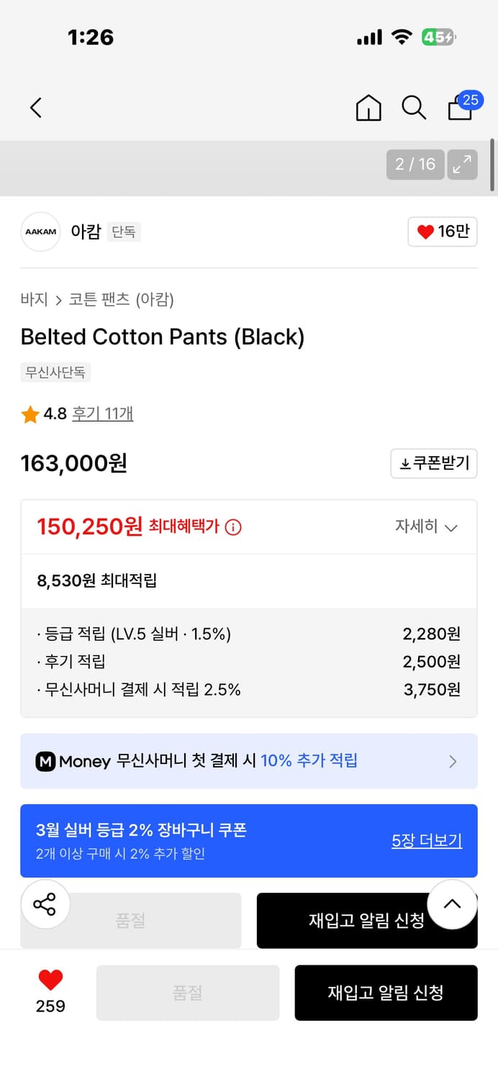Like the brand with the 16만 heart
Image resolution: width=498 pixels, height=1079 pixels.
[442, 232]
